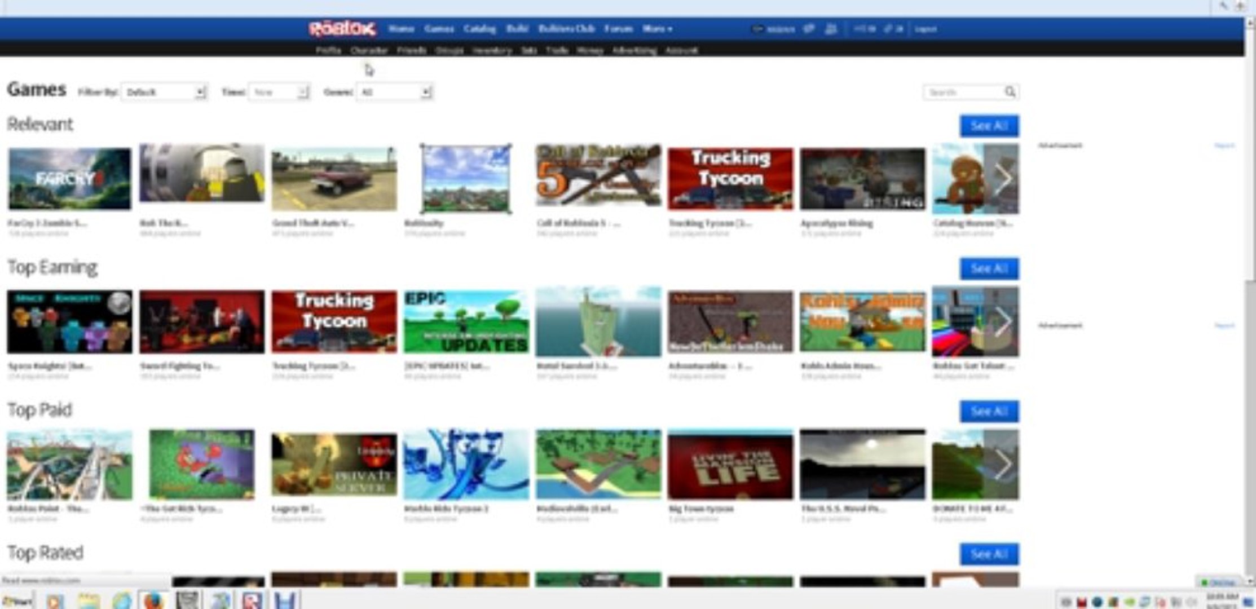Open Roblox Studio taskbar icon

click(252, 601)
